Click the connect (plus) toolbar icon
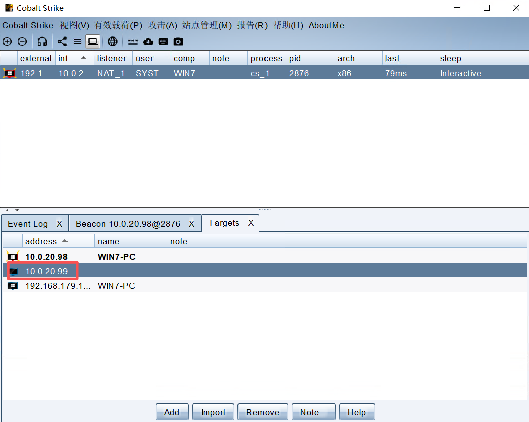The width and height of the screenshot is (529, 422). [x=7, y=41]
